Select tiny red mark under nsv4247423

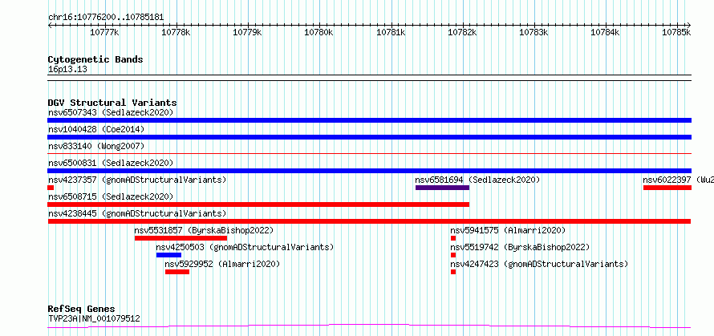tap(453, 272)
